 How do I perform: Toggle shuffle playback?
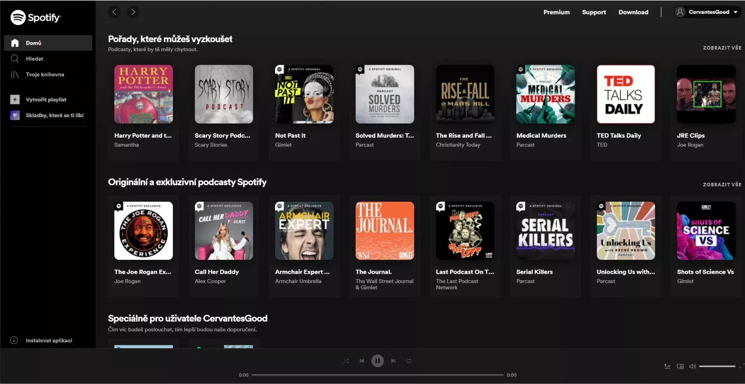pyautogui.click(x=346, y=361)
